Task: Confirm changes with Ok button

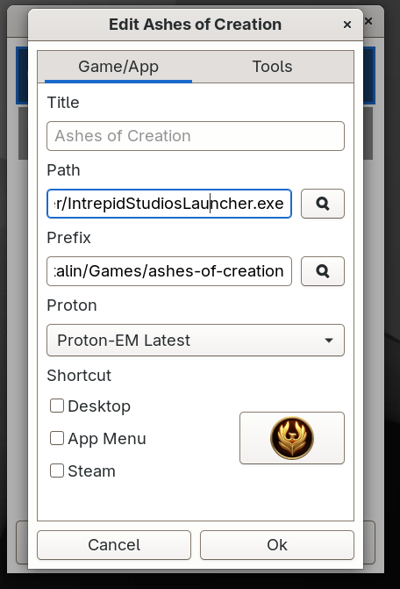Action: click(277, 545)
